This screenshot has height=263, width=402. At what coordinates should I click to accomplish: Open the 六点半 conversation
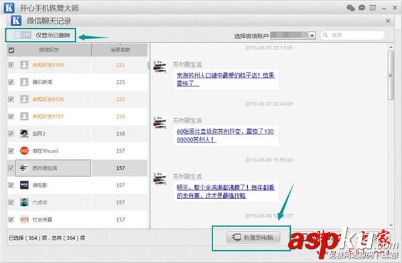[x=40, y=202]
